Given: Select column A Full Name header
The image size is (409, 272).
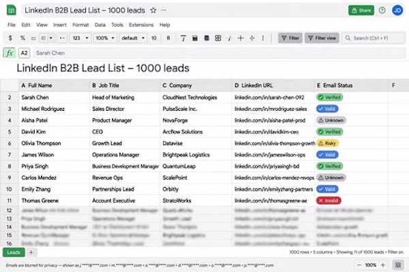Looking at the screenshot, I should click(x=55, y=86).
